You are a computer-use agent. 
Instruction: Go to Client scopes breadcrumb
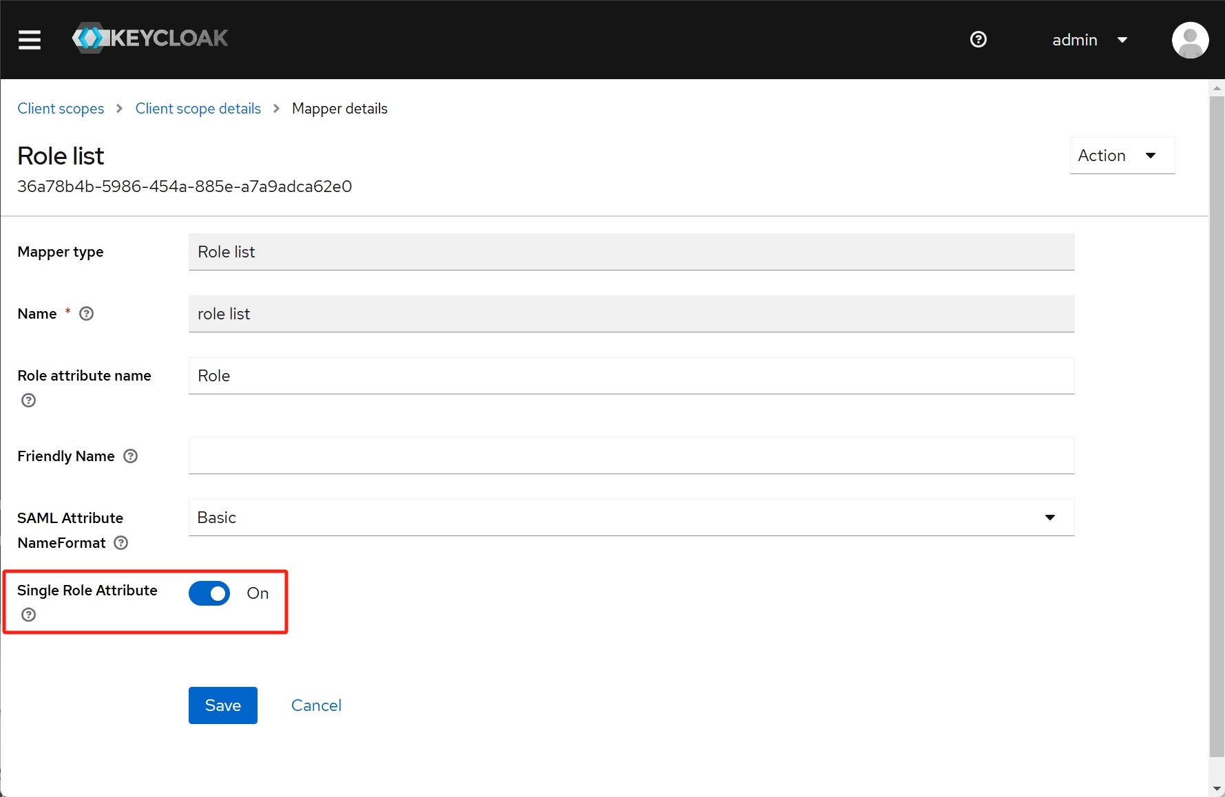(61, 109)
